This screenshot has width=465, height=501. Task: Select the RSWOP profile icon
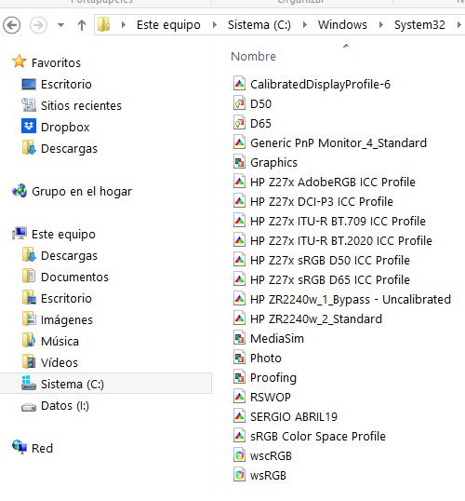pos(239,397)
